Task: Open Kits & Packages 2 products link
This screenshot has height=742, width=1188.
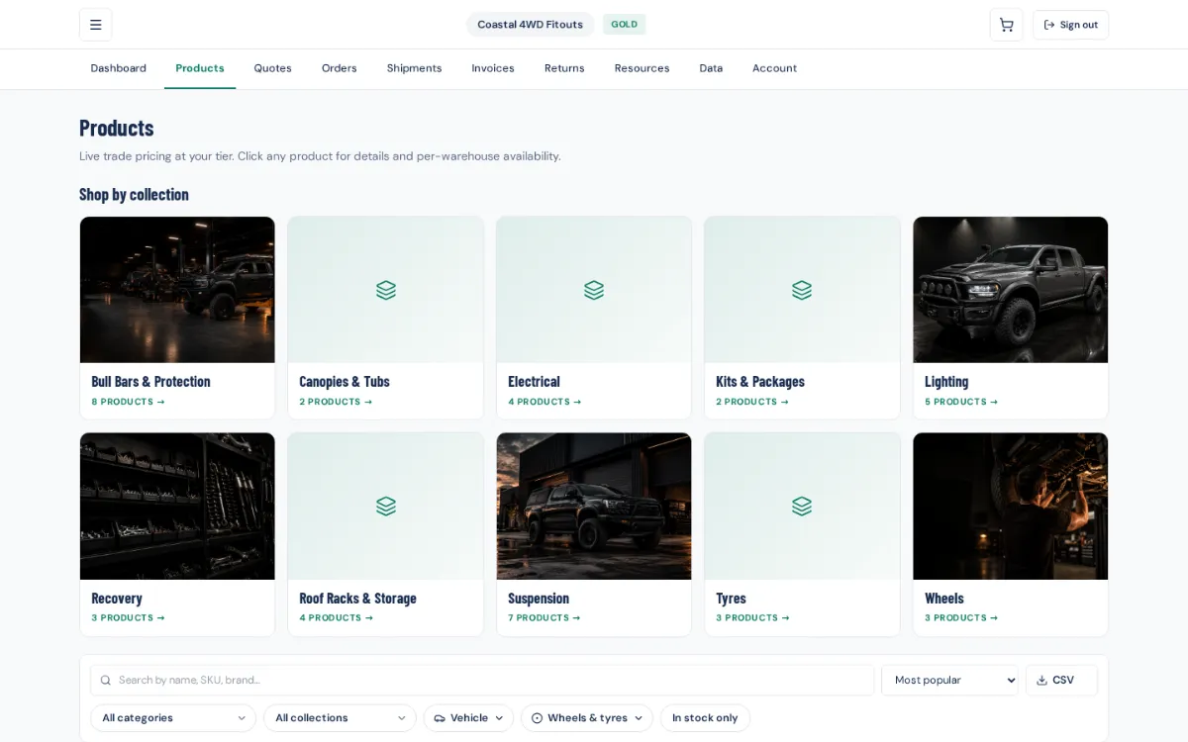Action: click(x=753, y=402)
